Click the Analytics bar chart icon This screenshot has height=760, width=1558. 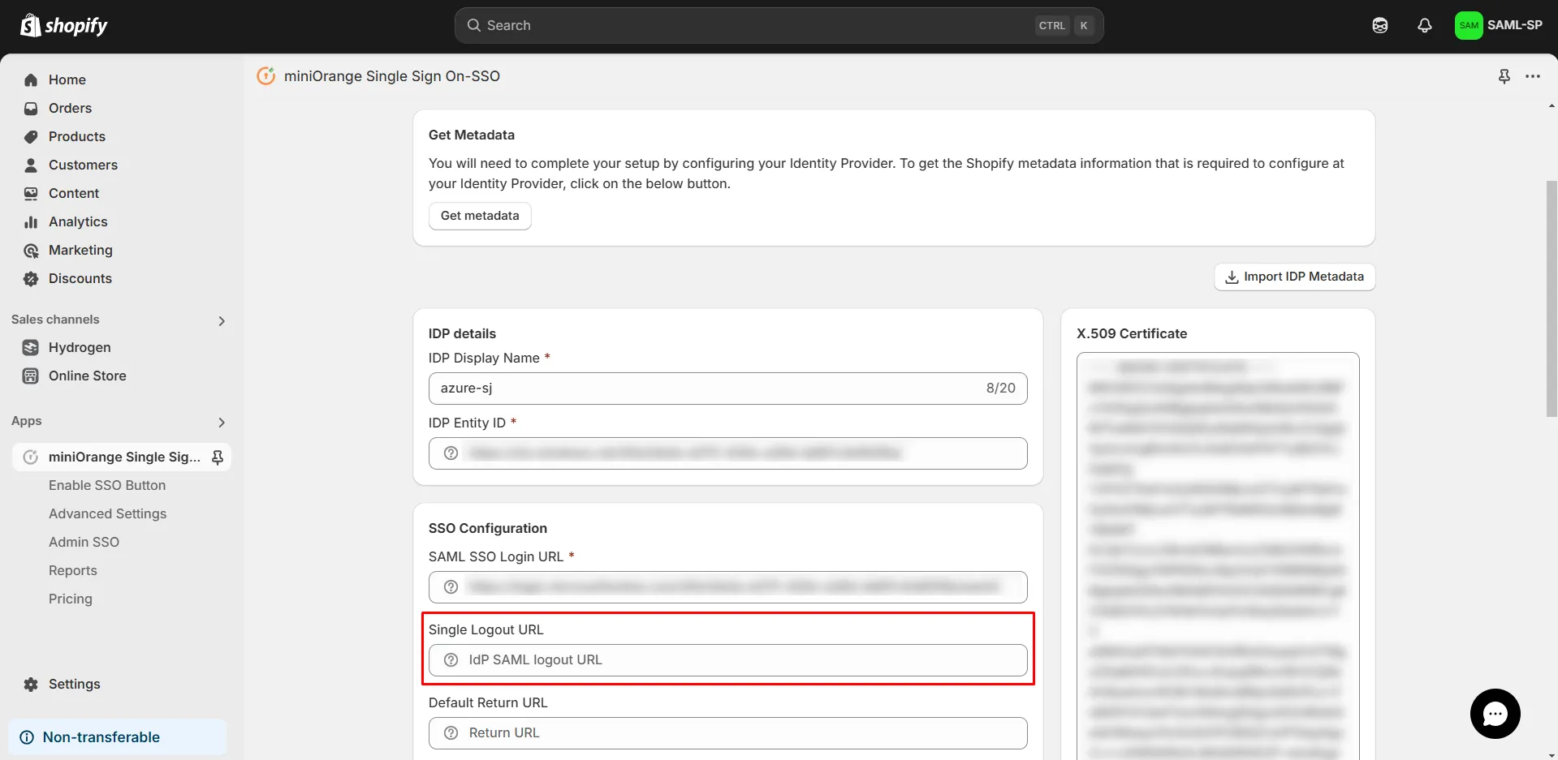click(x=31, y=221)
